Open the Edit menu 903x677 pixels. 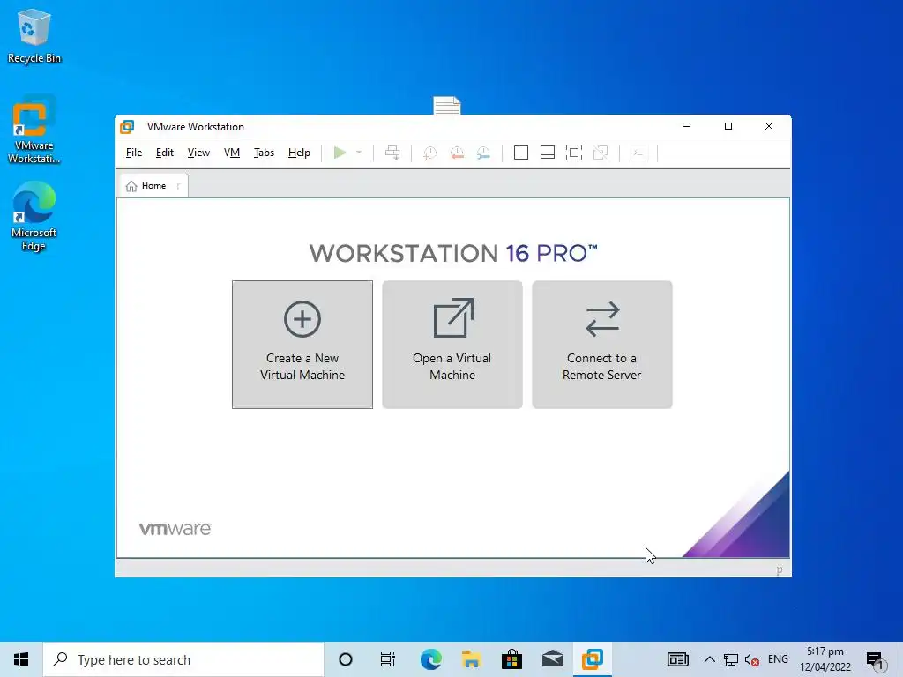(x=165, y=153)
